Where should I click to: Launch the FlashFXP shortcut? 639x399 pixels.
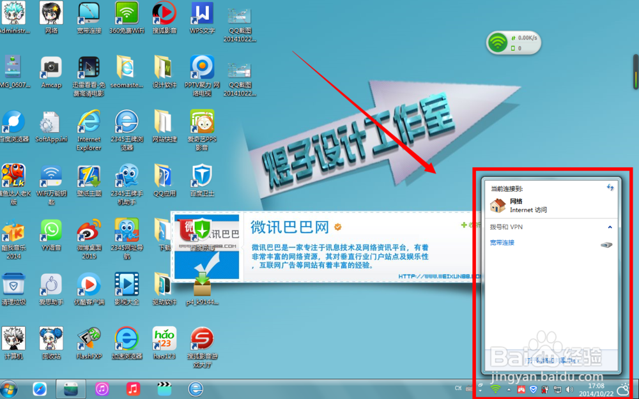[x=89, y=343]
